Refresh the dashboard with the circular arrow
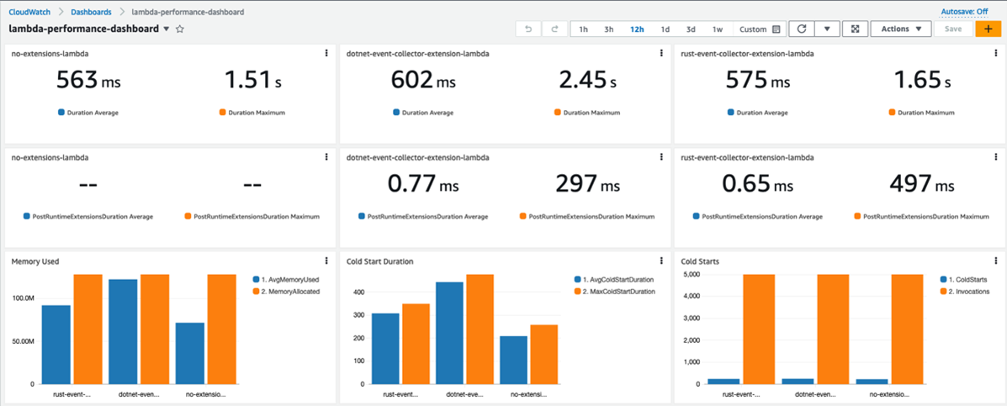This screenshot has width=1007, height=406. [x=802, y=29]
